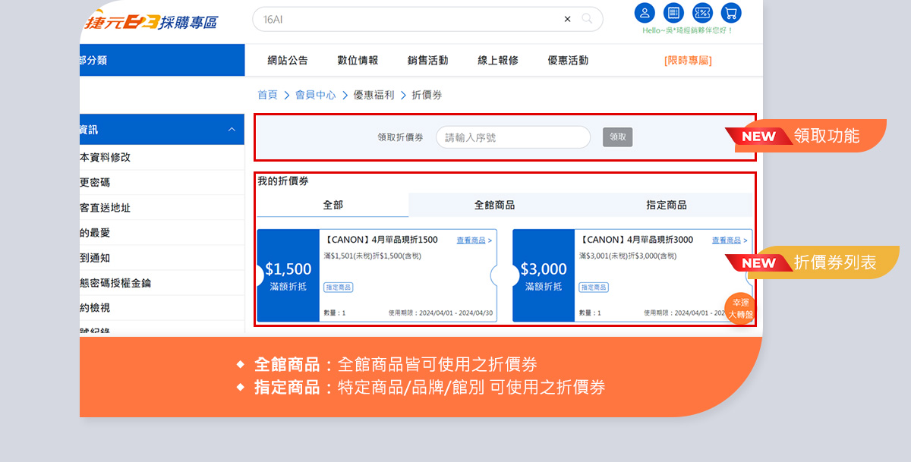Screen dimensions: 911x462
Task: View products for the 現折1500 coupon
Action: click(474, 240)
